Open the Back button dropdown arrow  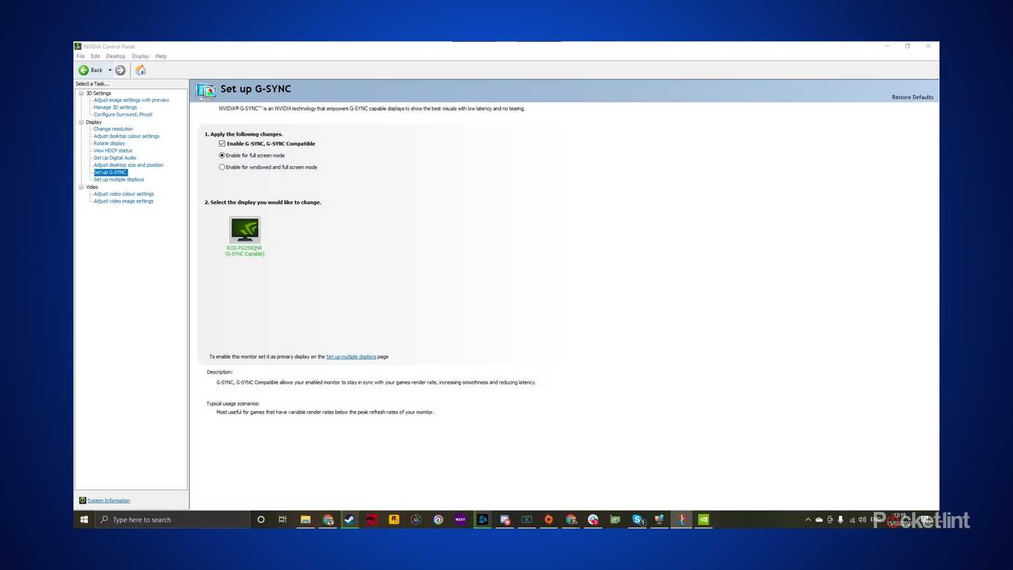coord(109,70)
